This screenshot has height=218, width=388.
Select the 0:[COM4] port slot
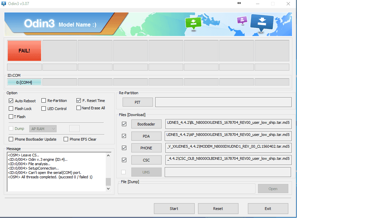pyautogui.click(x=24, y=82)
